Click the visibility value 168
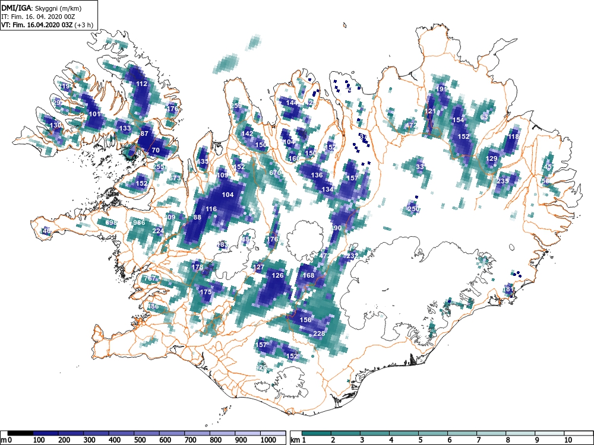The height and width of the screenshot is (445, 594). [309, 275]
